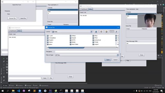Select the Nhac folder
The image size is (165, 93).
95,36
